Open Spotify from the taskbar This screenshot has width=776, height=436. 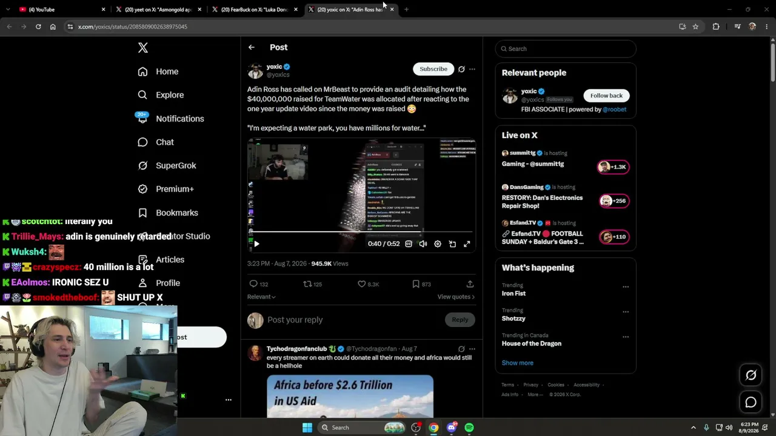469,428
